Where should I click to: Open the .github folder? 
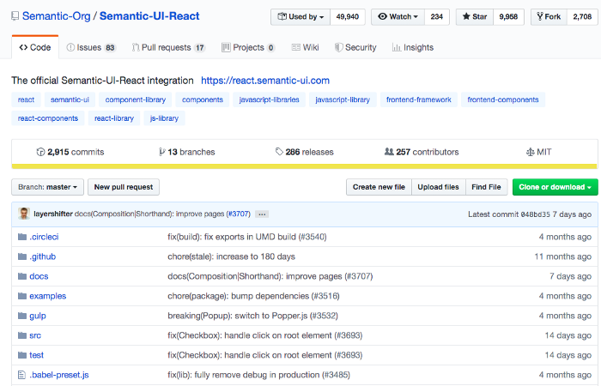43,256
